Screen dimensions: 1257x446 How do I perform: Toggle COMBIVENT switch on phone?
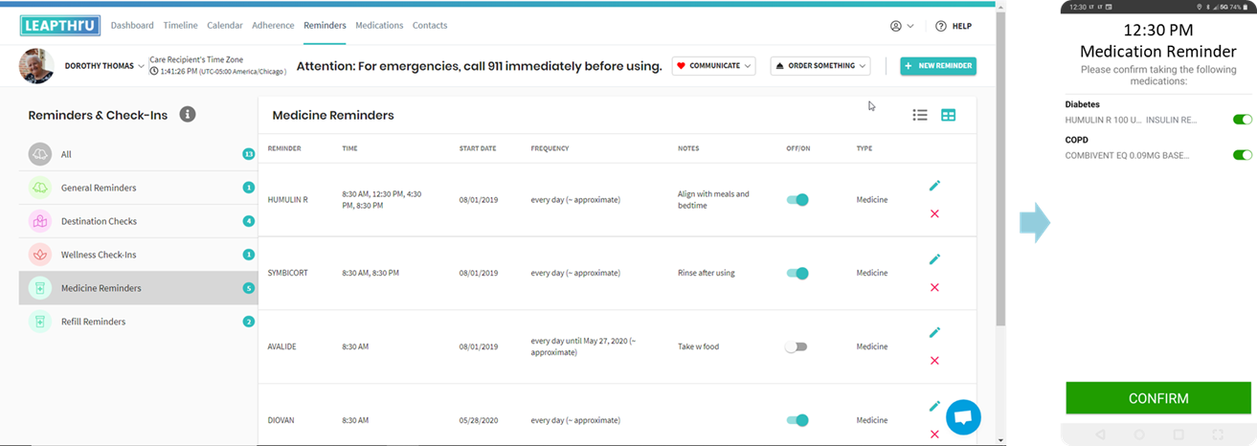pos(1243,155)
